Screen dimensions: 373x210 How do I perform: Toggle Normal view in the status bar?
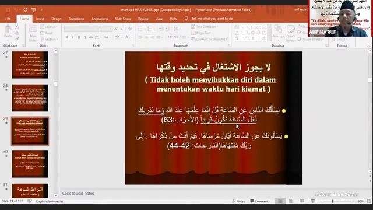click(x=280, y=201)
